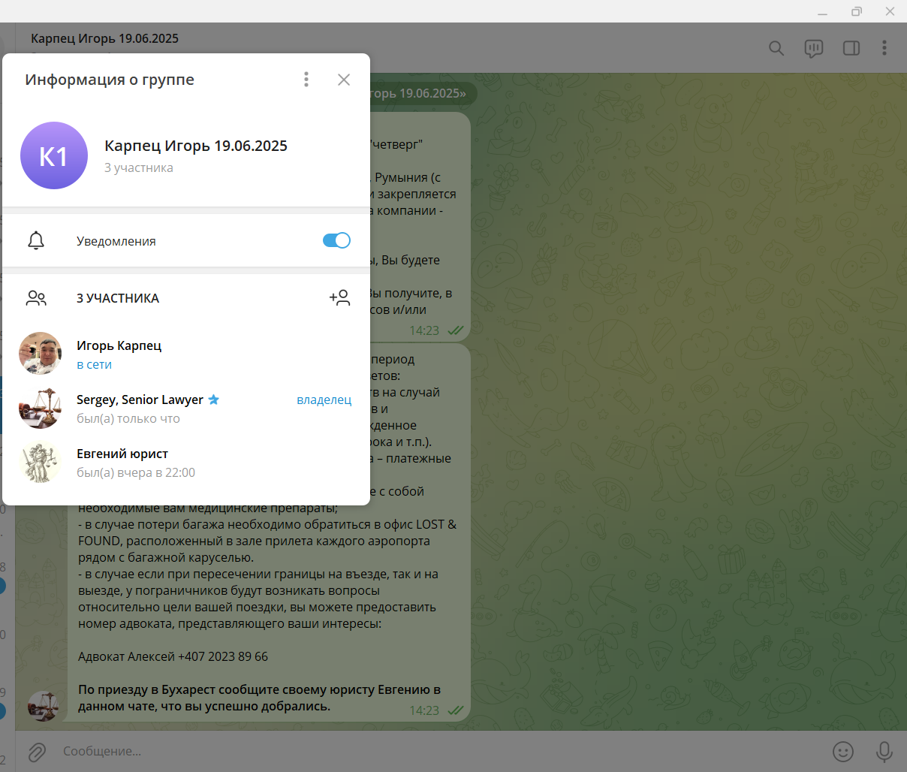Attach a file using paperclip icon
Viewport: 907px width, 772px height.
37,751
